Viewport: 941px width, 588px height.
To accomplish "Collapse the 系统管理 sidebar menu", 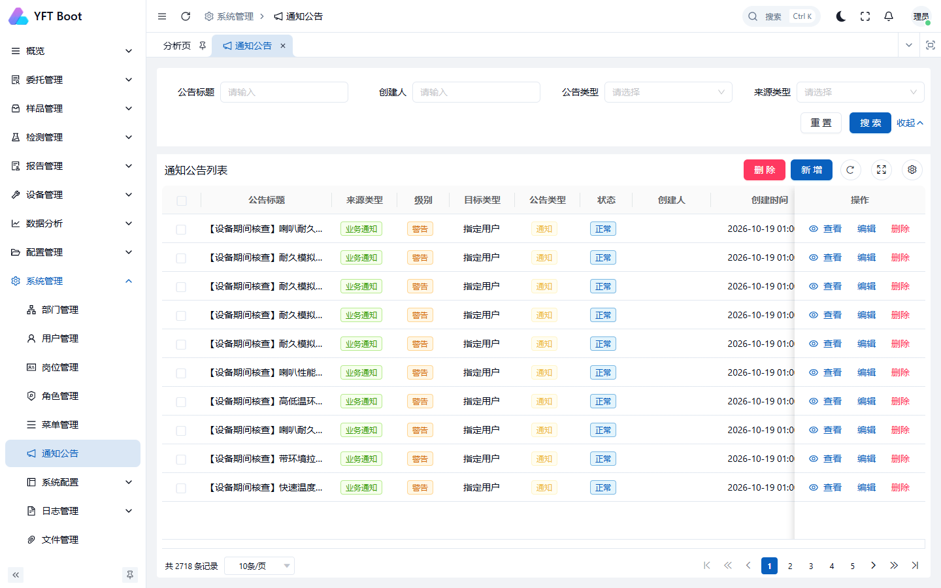I will (73, 281).
